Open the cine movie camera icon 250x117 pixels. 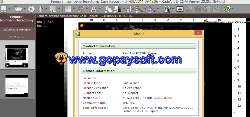click(180, 9)
